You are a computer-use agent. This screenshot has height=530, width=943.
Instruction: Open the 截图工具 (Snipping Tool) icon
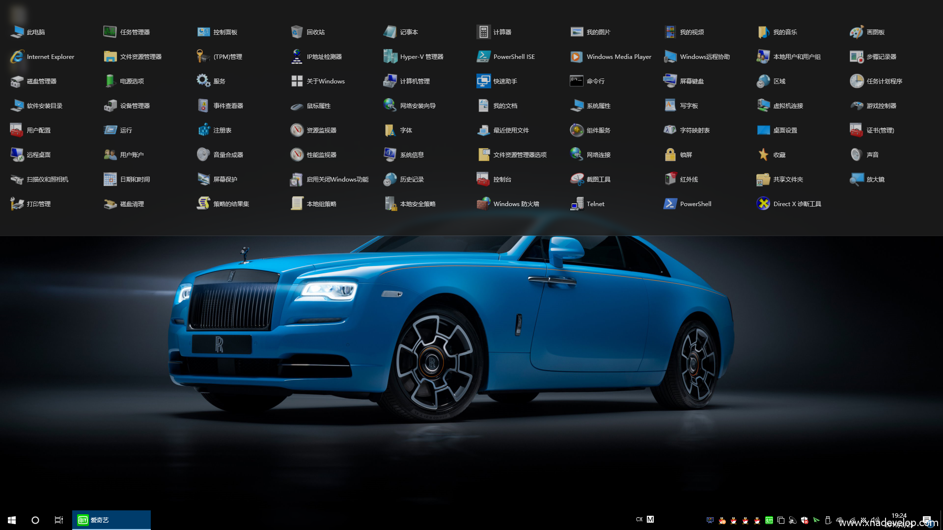pyautogui.click(x=577, y=179)
